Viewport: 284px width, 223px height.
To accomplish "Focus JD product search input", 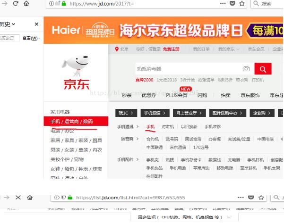I will pyautogui.click(x=189, y=69).
